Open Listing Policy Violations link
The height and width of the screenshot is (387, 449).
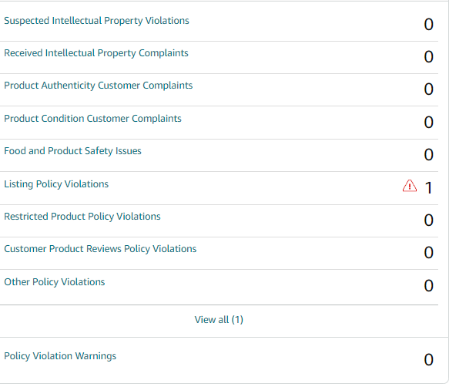click(x=56, y=184)
